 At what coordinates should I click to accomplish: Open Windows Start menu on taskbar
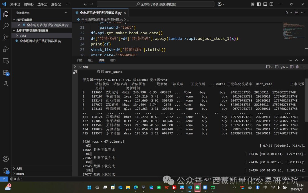[x=89, y=187]
